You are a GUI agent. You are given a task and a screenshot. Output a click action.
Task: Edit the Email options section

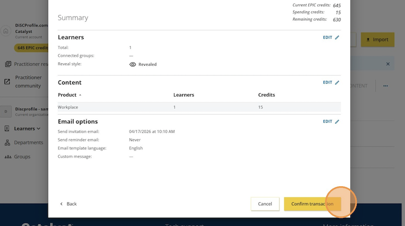pyautogui.click(x=331, y=121)
